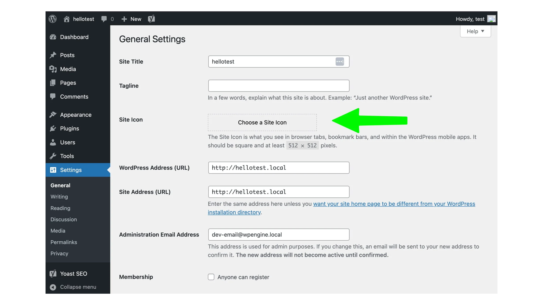Click the Appearance paintbrush icon
The width and height of the screenshot is (543, 305).
coord(53,115)
